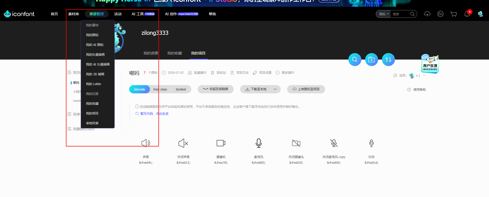The image size is (489, 197).
Task: Click 下载至本地 download button
Action: click(256, 89)
